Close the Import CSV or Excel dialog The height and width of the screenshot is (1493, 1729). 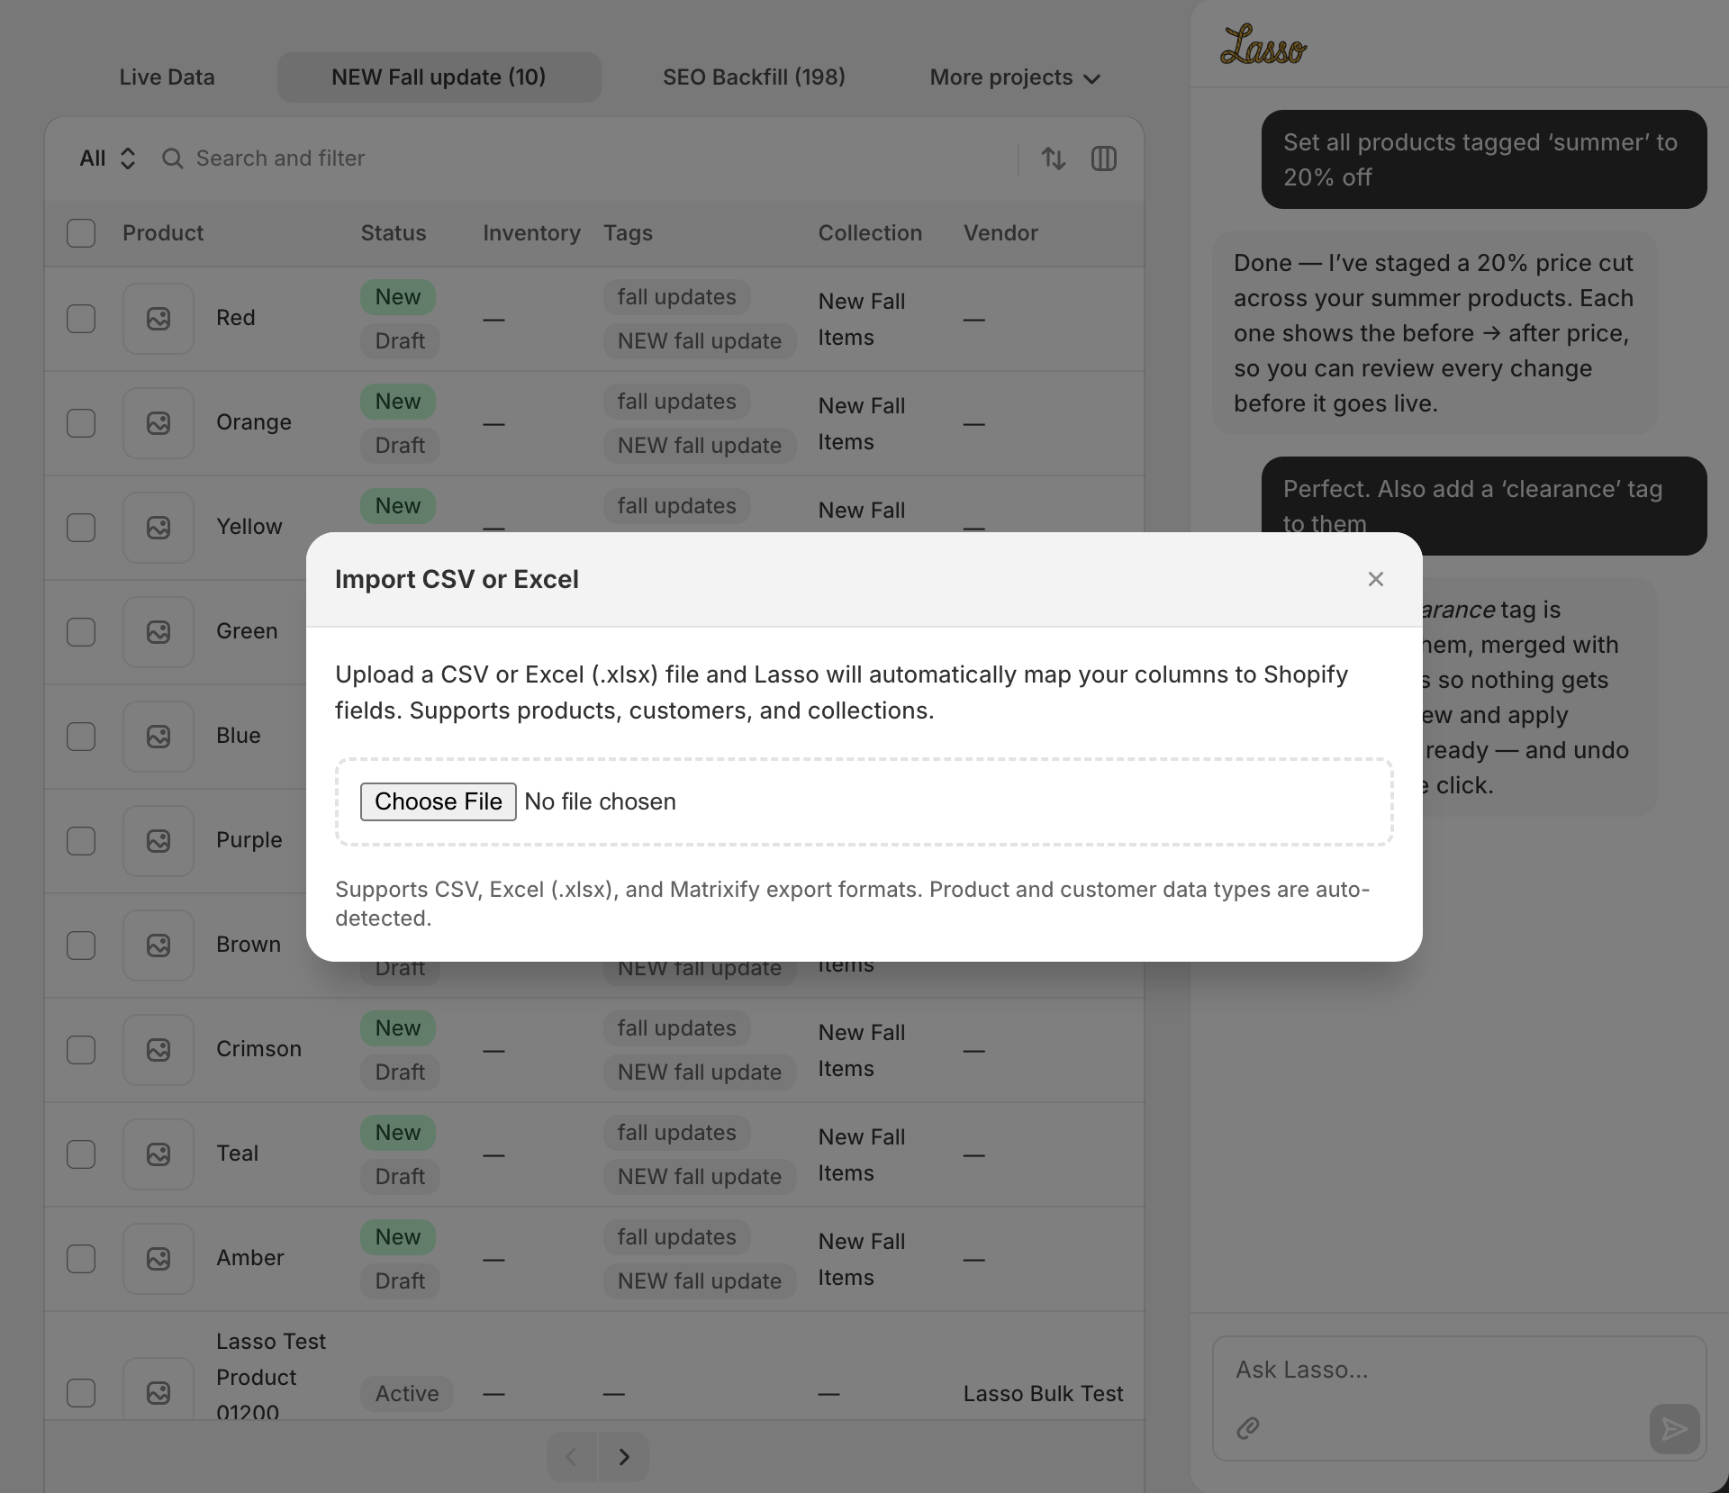(x=1375, y=579)
